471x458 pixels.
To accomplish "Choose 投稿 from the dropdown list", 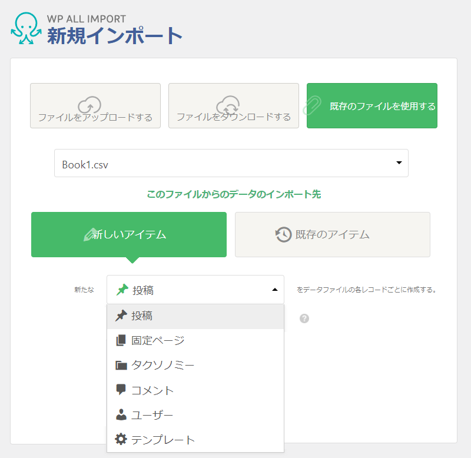I will 195,316.
